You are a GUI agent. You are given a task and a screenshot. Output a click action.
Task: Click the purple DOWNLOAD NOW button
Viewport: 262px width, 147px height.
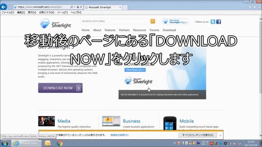60,88
